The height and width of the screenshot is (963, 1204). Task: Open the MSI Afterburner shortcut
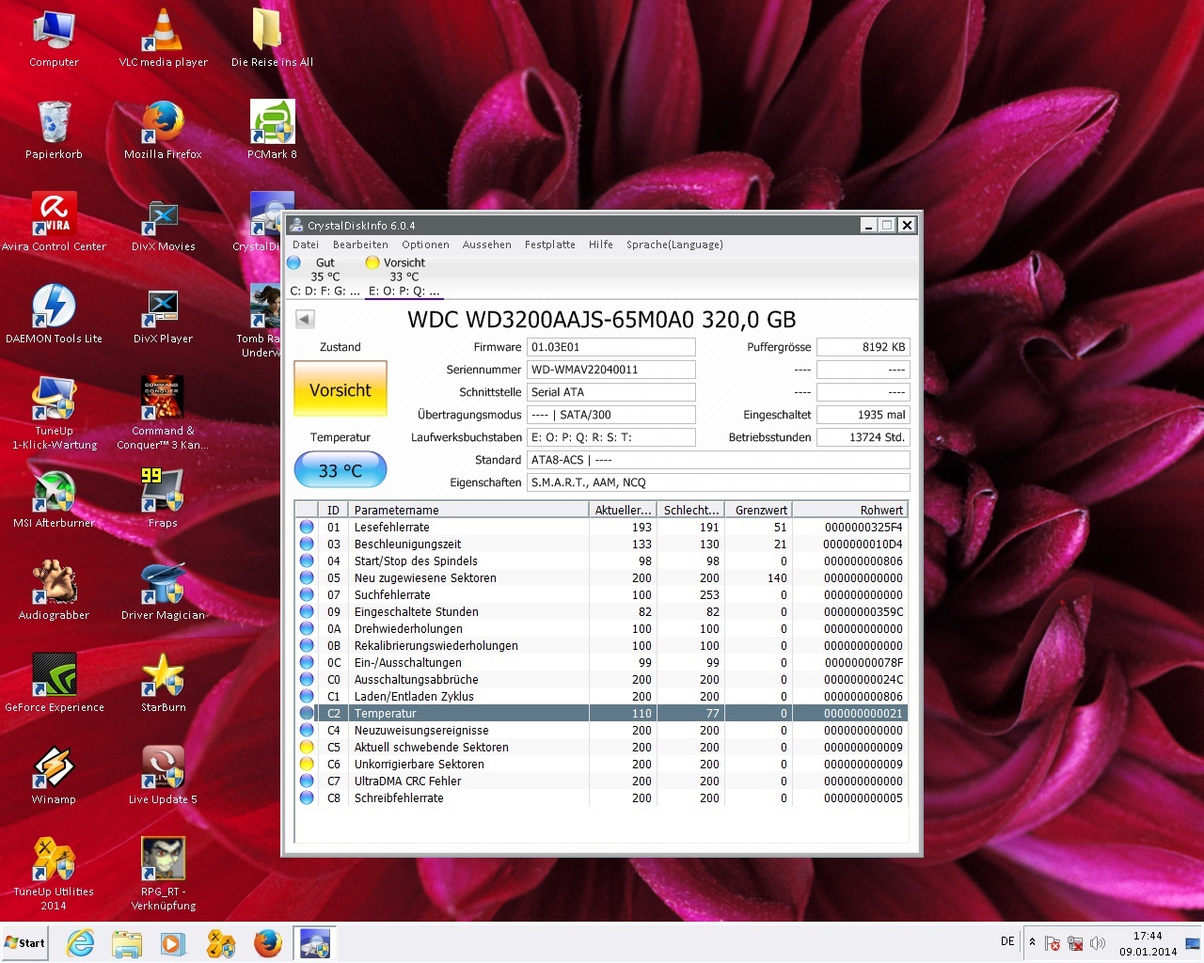pos(54,498)
